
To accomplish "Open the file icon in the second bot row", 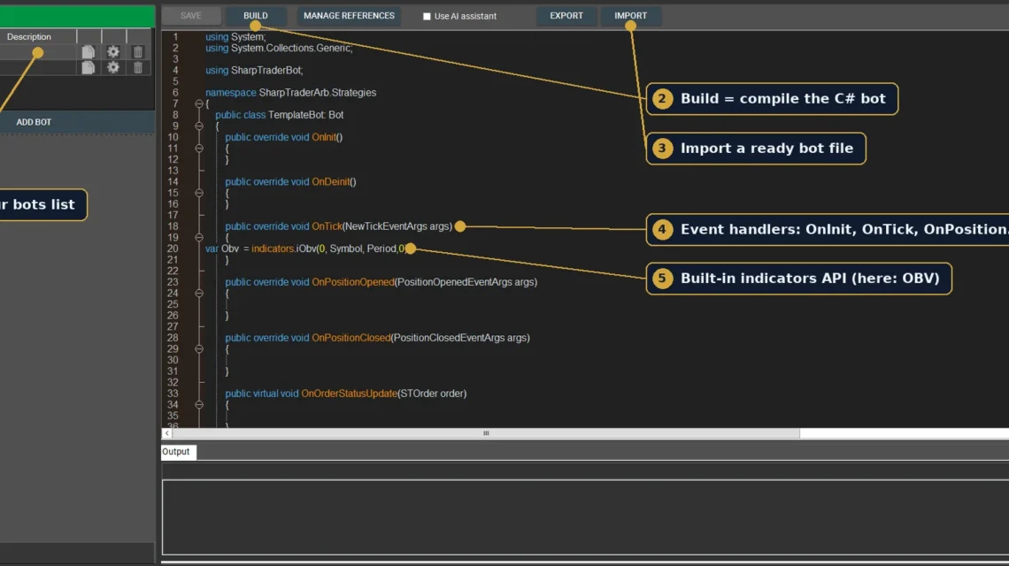I will (89, 67).
